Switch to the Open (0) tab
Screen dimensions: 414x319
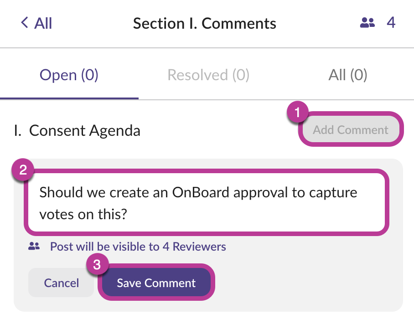69,75
